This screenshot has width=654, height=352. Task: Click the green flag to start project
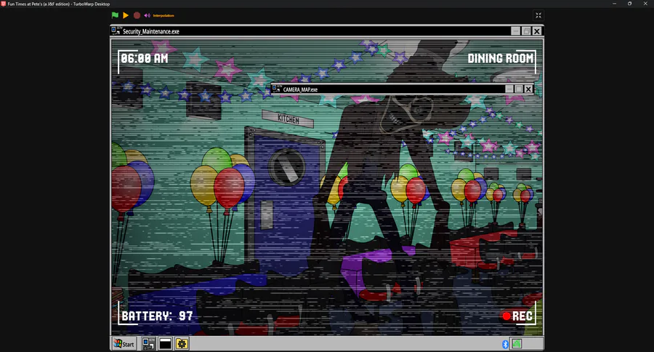[x=115, y=15]
